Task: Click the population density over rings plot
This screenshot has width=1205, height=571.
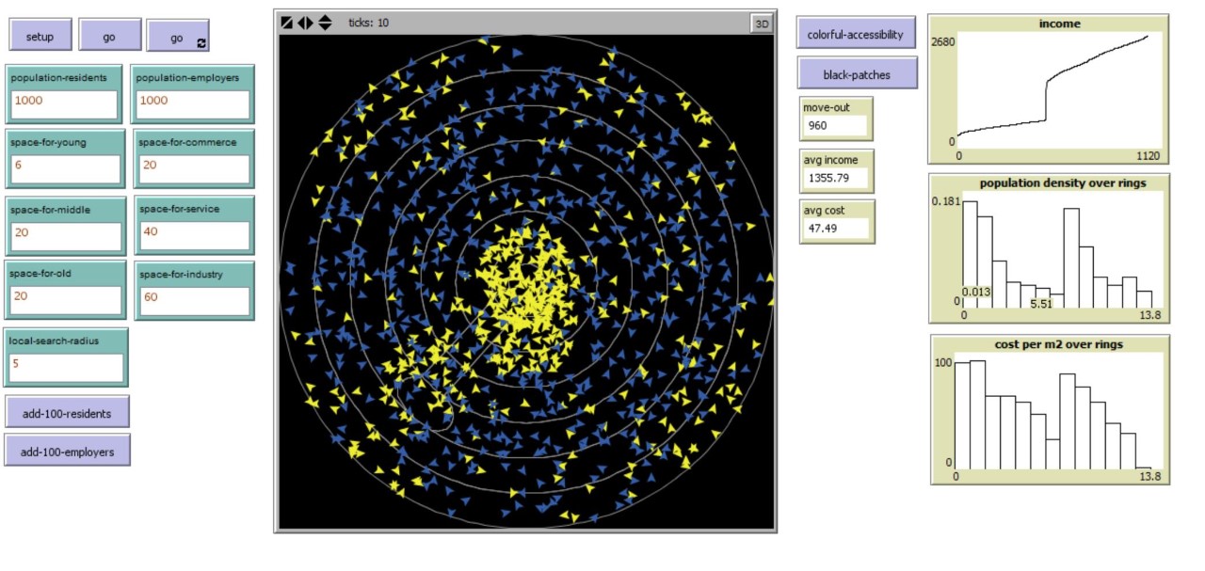Action: point(1051,248)
